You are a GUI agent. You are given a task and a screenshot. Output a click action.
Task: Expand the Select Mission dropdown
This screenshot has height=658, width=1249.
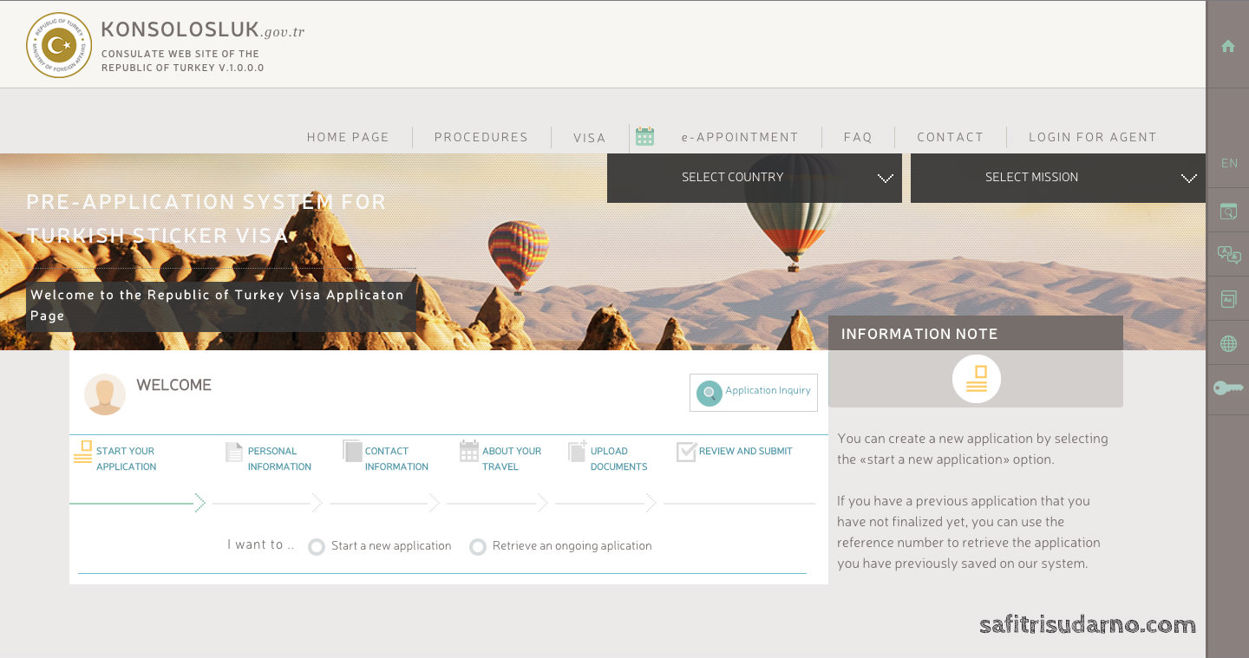1057,178
